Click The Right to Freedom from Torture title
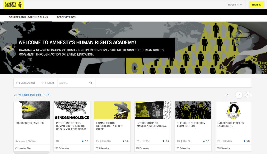This screenshot has width=267, height=154. [191, 124]
